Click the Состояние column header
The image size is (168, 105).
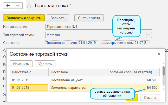[77, 72]
